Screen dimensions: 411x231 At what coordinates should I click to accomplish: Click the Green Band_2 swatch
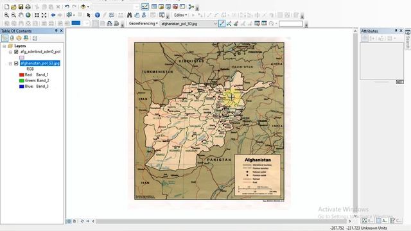point(22,81)
